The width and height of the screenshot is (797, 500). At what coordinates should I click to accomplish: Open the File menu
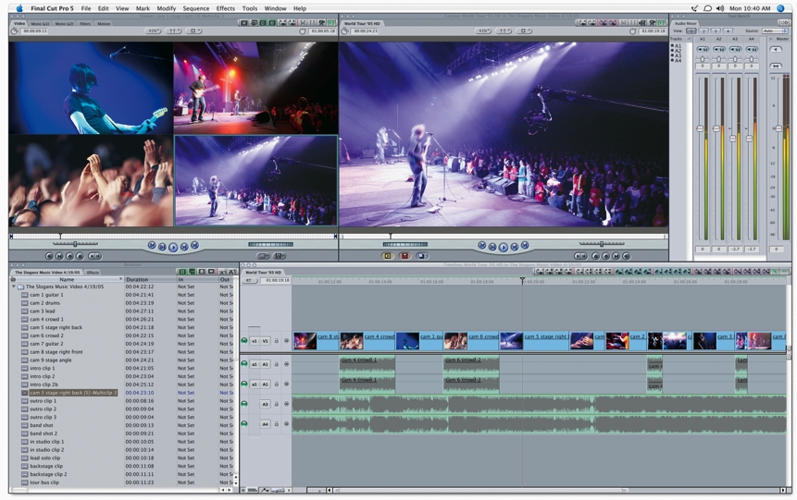pos(86,8)
